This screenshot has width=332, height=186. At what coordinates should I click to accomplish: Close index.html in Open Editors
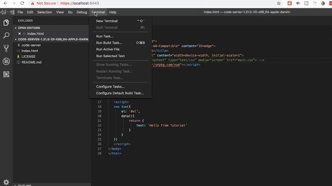tap(20, 34)
